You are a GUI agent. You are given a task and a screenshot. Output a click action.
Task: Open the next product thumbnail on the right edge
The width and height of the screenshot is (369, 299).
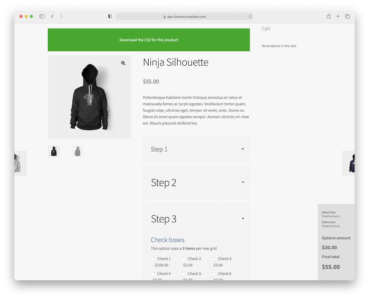pos(349,163)
